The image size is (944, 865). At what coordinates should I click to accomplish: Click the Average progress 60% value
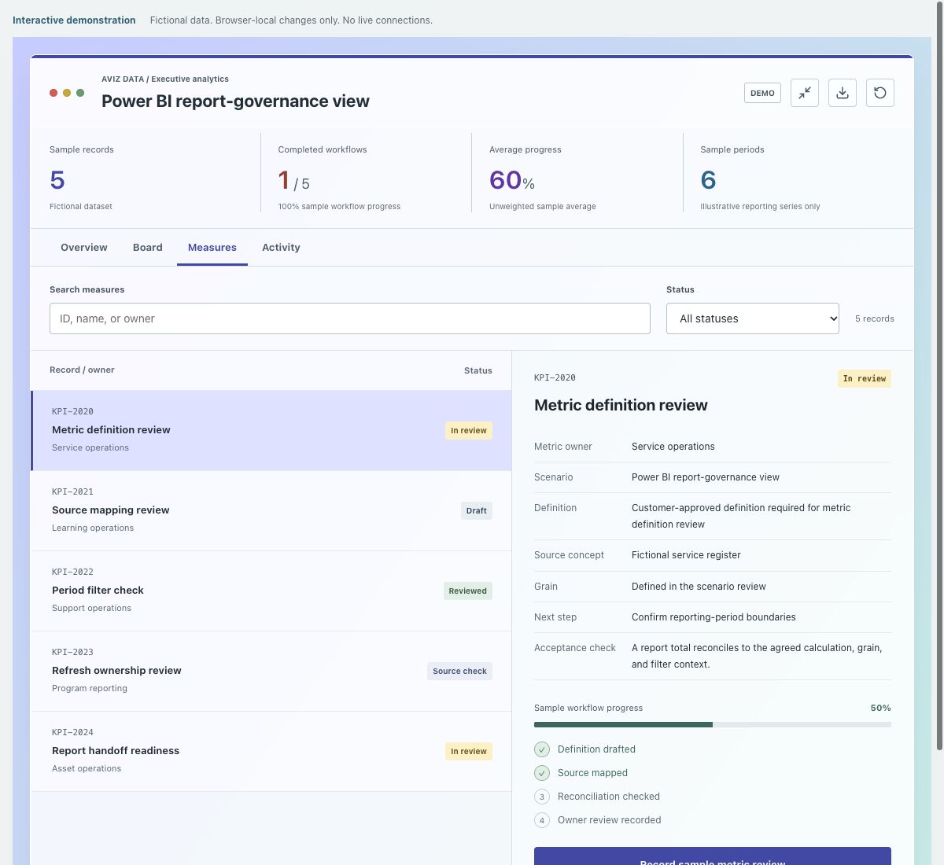click(512, 180)
